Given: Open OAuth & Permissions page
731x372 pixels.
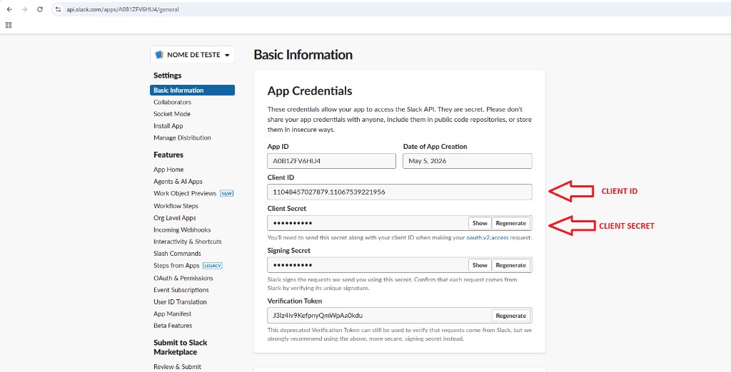Looking at the screenshot, I should (x=183, y=278).
